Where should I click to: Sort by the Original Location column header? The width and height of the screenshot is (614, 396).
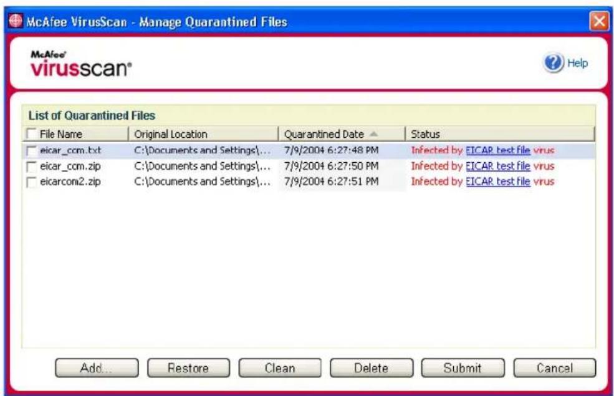[x=203, y=134]
